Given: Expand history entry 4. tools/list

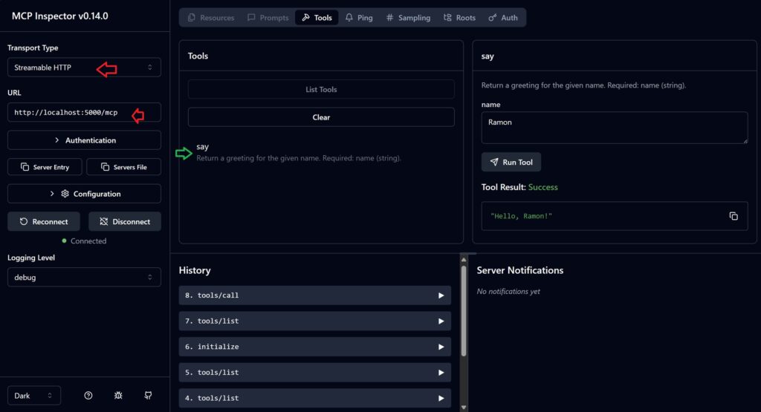Looking at the screenshot, I should [x=314, y=398].
